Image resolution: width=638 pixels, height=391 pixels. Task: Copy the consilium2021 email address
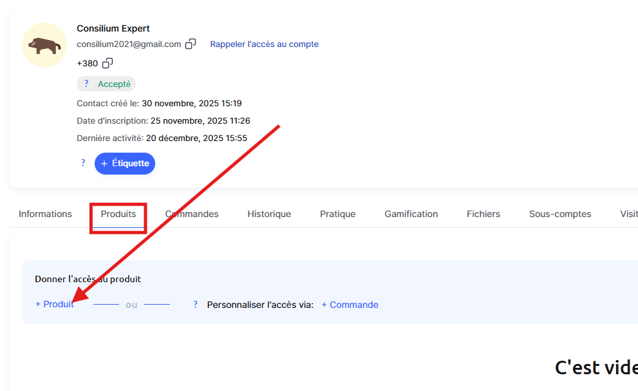point(191,44)
